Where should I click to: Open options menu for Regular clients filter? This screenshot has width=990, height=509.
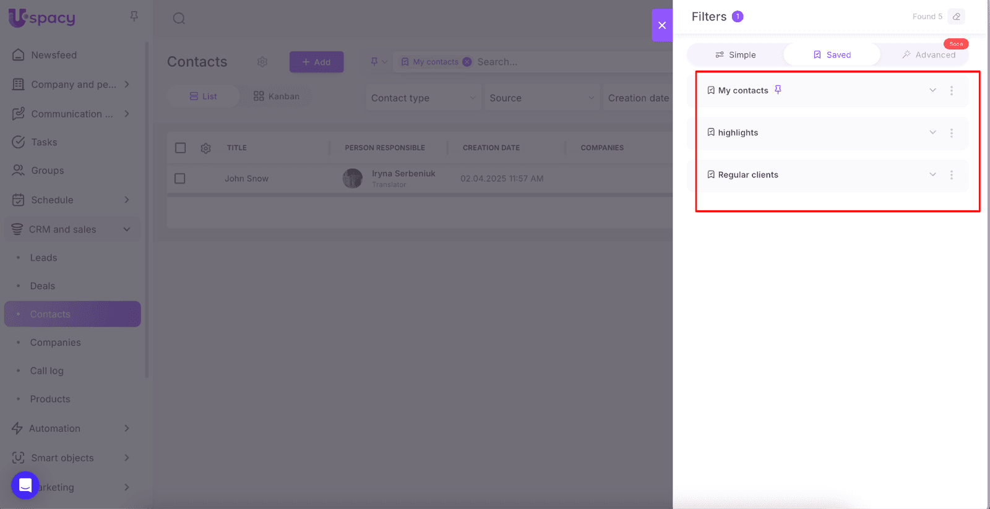[x=952, y=174]
